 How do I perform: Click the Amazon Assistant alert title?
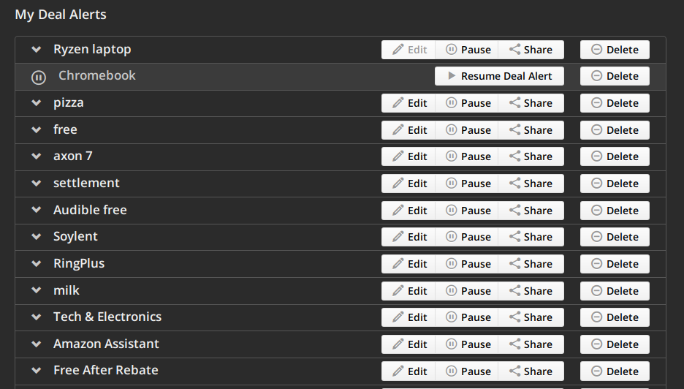(106, 344)
